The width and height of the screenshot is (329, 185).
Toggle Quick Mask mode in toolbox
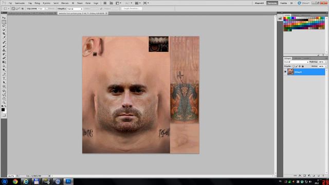[x=4, y=115]
